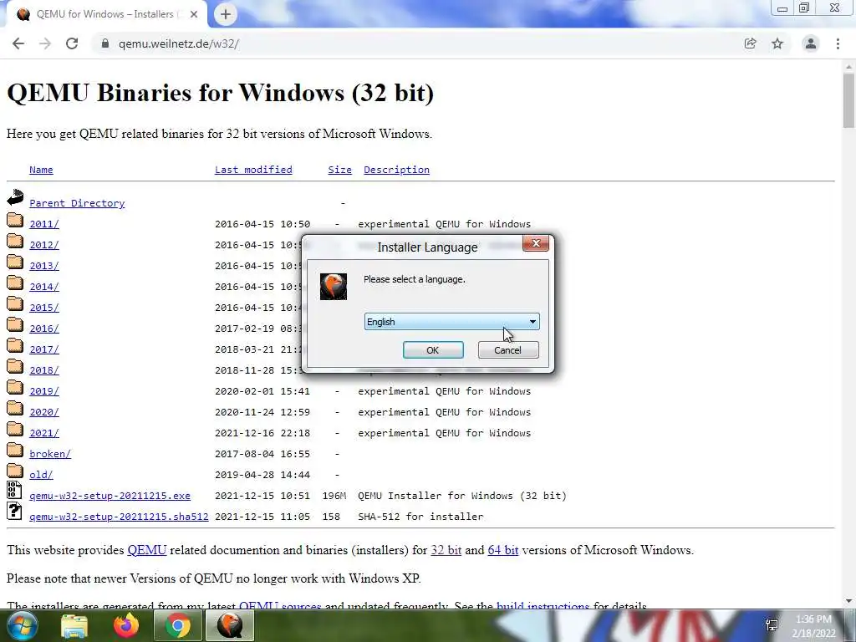Image resolution: width=856 pixels, height=642 pixels.
Task: Open Chrome's three-dot menu
Action: click(x=838, y=43)
